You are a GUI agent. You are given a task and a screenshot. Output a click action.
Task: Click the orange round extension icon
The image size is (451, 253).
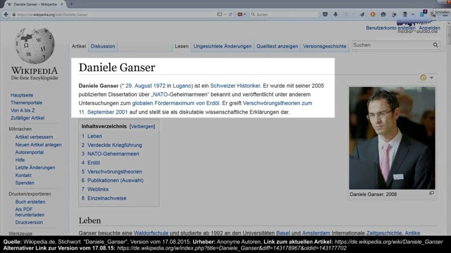click(373, 15)
